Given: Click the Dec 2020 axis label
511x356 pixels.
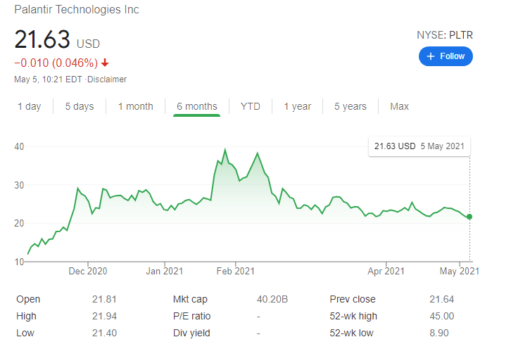Looking at the screenshot, I should point(88,272).
